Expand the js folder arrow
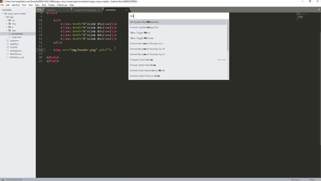 click(x=7, y=27)
